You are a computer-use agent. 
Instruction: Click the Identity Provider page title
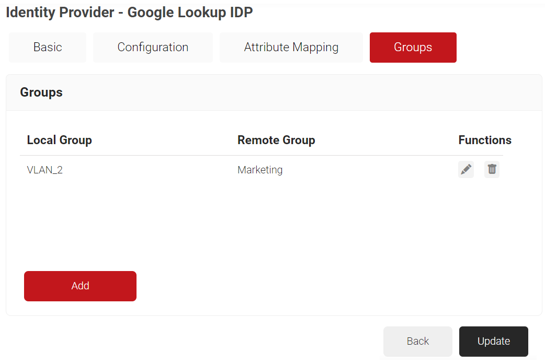pyautogui.click(x=129, y=13)
